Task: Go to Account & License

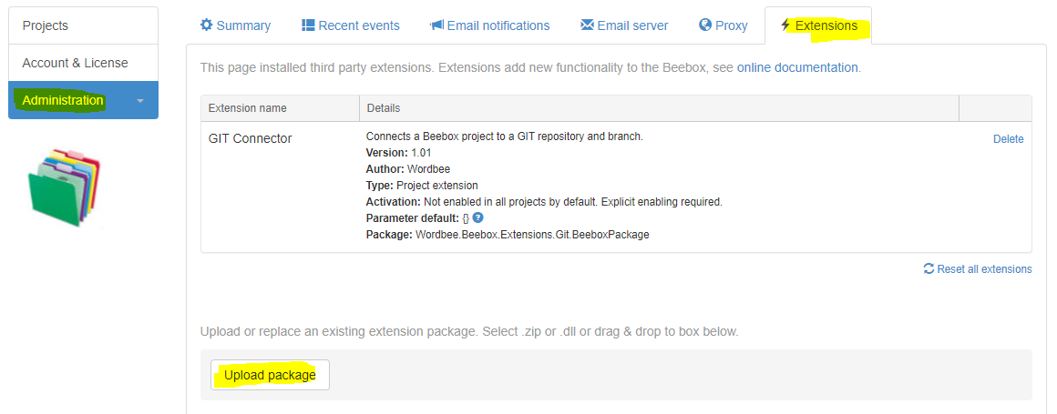Action: [75, 63]
